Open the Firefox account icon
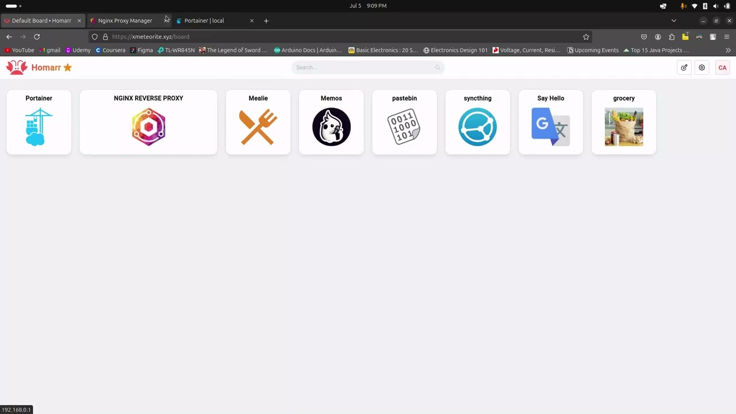 coord(658,37)
